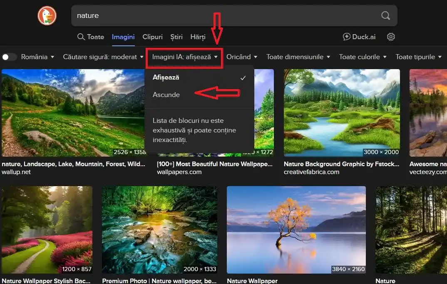
Task: Click the magnifying glass search icon
Action: tap(385, 16)
